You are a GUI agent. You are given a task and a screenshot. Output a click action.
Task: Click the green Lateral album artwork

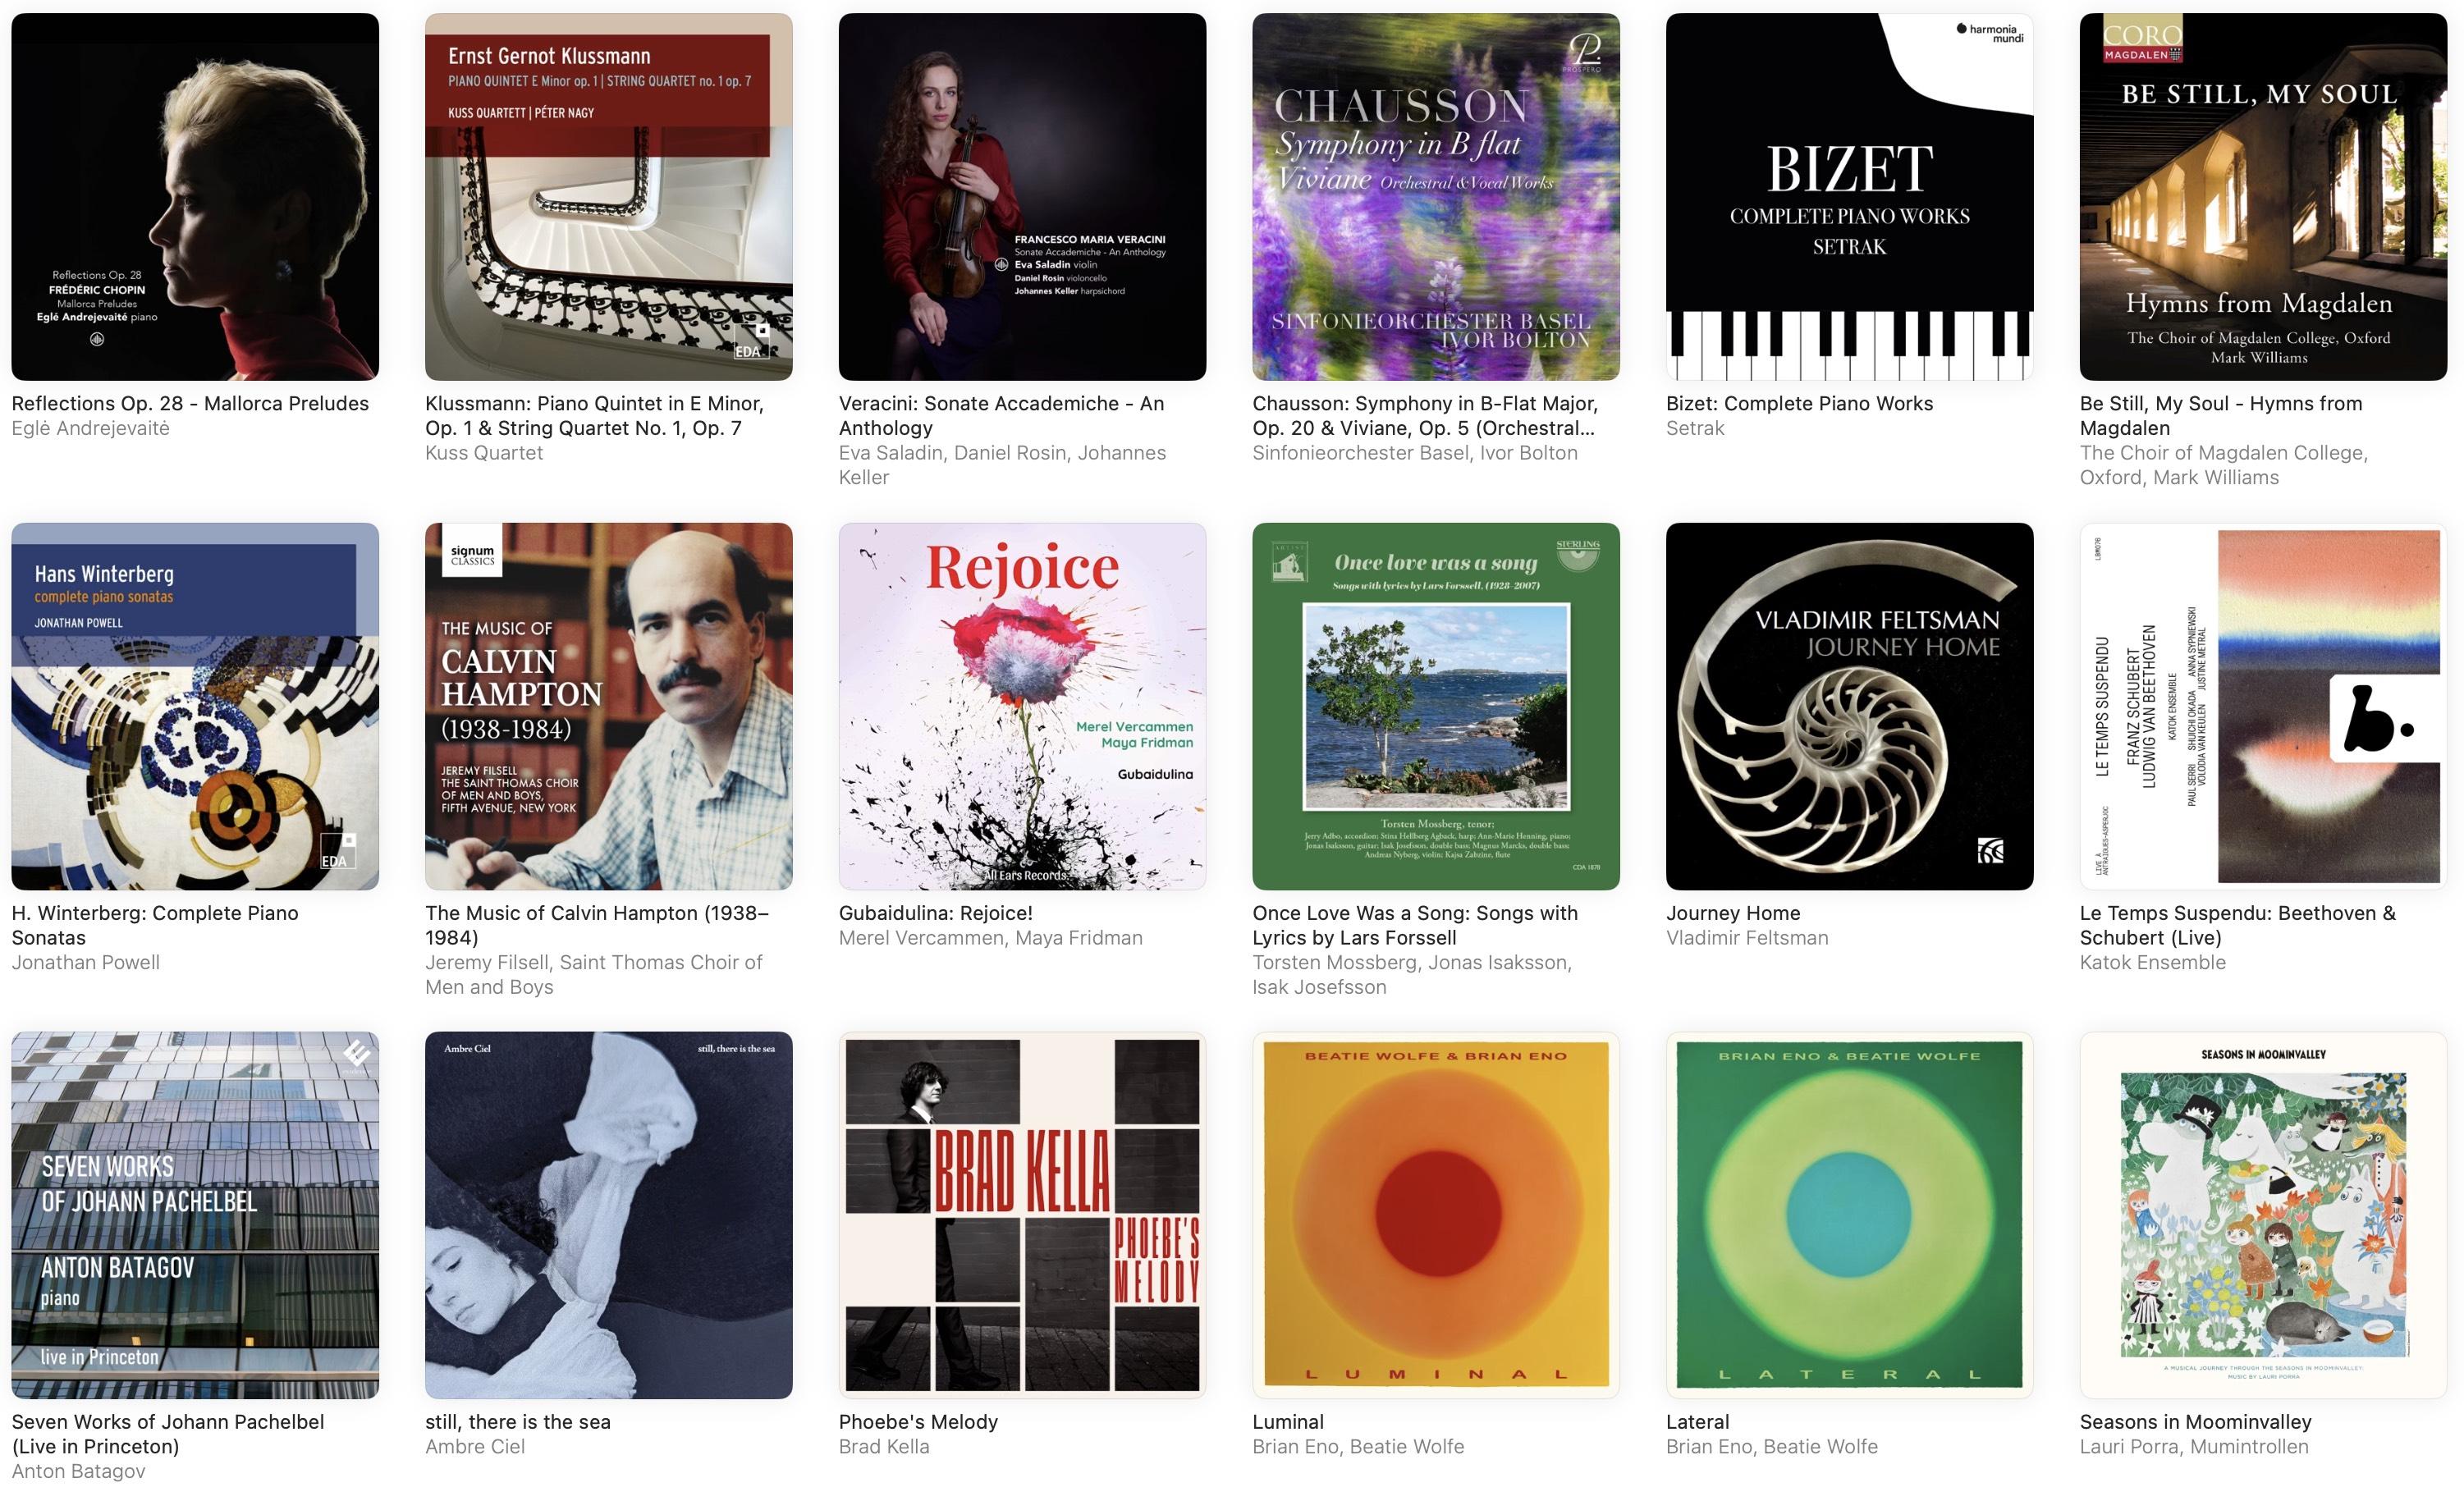pos(1849,1215)
